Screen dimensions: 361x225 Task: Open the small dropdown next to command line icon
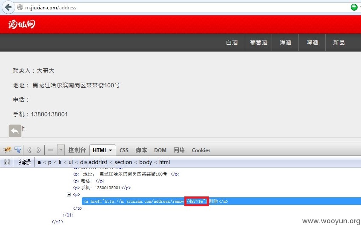61,150
